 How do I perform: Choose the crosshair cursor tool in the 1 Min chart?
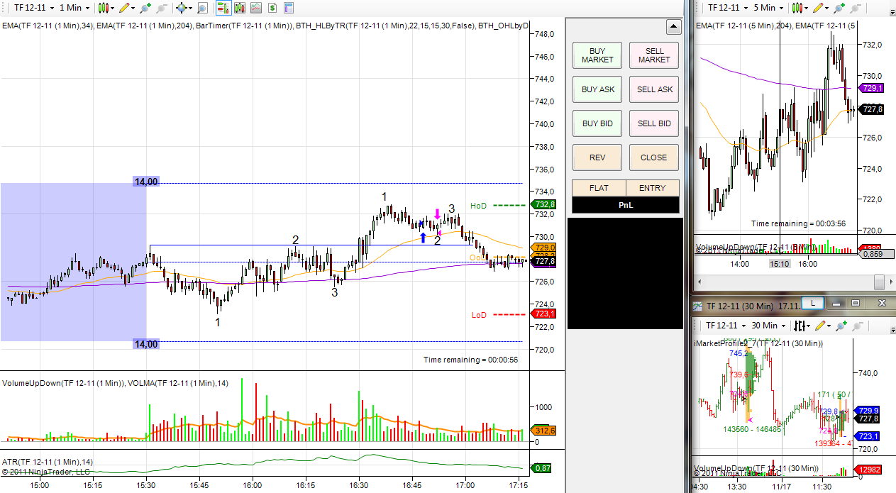182,8
